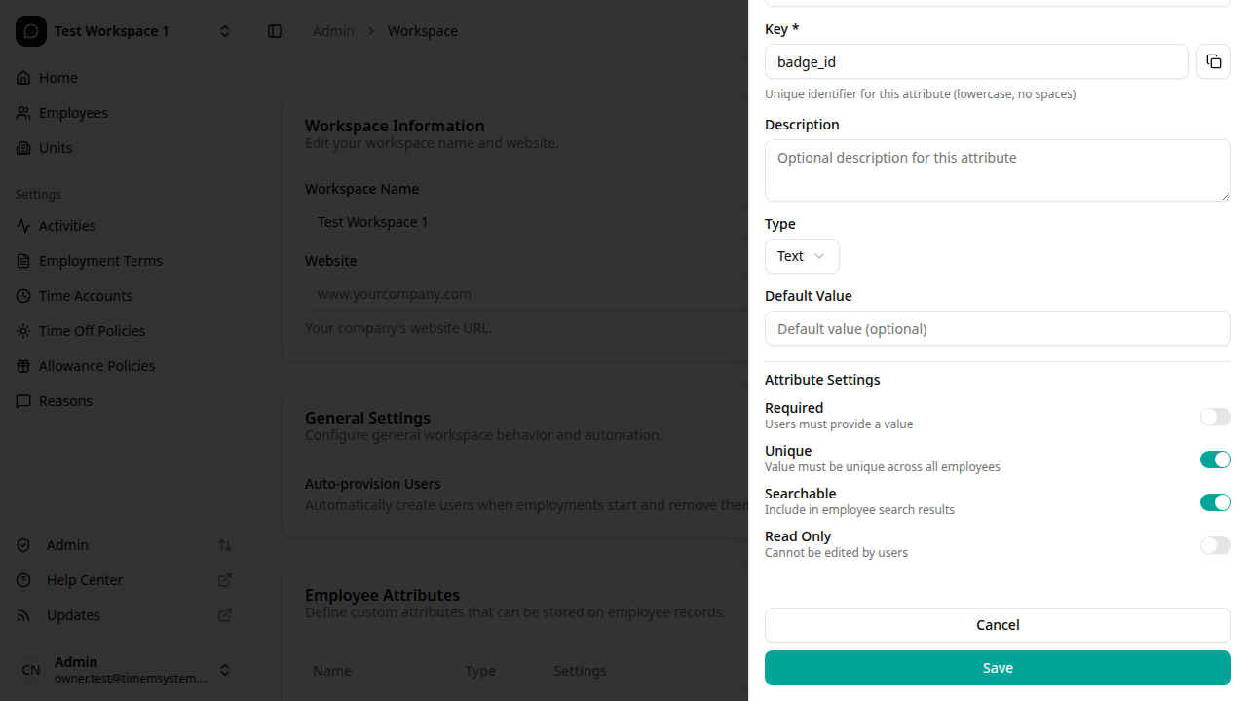The width and height of the screenshot is (1247, 701).
Task: Open Employment Terms from the sidebar
Action: (x=100, y=260)
